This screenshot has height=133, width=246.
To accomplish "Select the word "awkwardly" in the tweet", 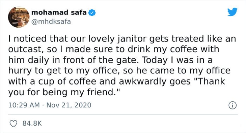I will tap(142, 81).
